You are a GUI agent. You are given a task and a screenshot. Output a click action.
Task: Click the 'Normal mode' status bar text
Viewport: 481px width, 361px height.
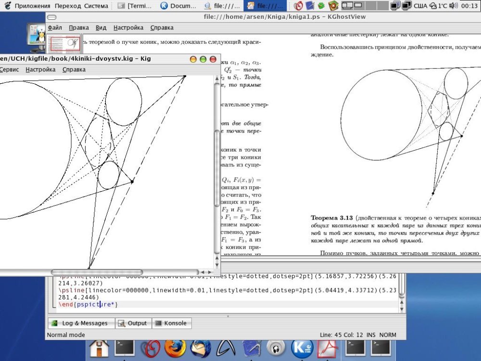pos(66,335)
